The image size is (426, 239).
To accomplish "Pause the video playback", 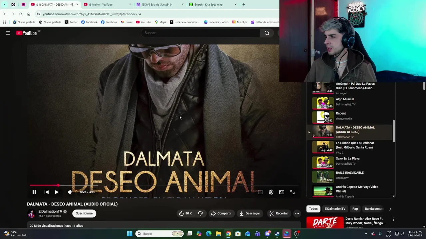I will [34, 192].
